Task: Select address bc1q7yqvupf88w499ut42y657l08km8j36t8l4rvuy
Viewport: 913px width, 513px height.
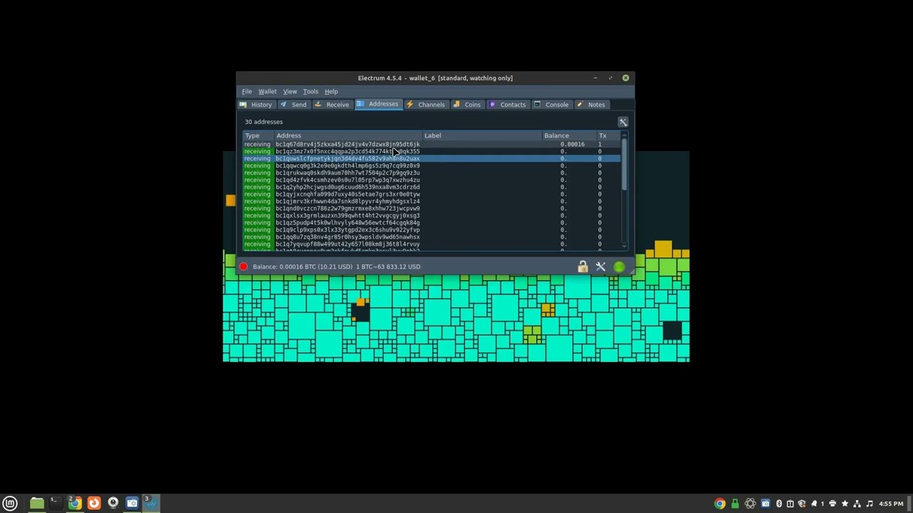Action: (x=347, y=244)
